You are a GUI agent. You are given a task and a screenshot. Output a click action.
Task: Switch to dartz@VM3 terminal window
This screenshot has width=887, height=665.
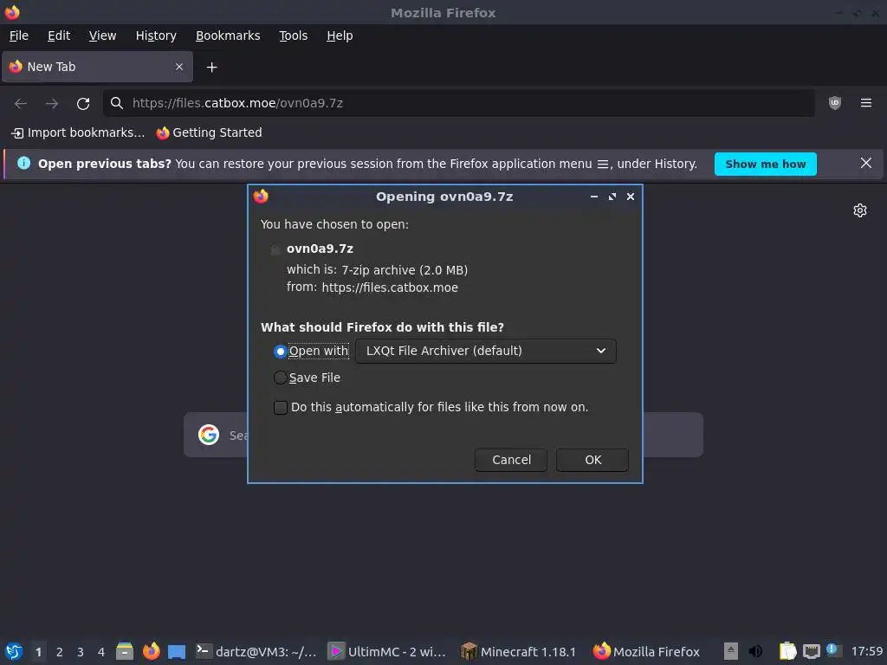pyautogui.click(x=256, y=652)
